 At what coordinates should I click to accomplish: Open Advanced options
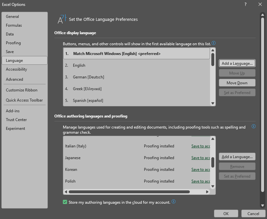click(24, 79)
